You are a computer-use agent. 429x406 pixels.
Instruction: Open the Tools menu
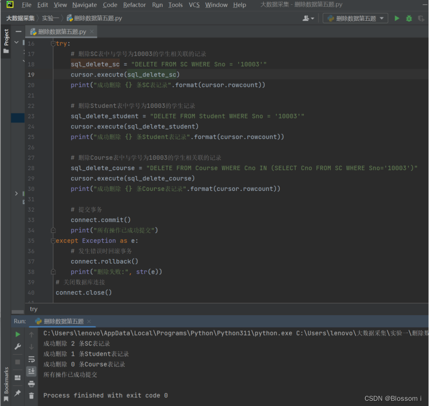pyautogui.click(x=175, y=5)
